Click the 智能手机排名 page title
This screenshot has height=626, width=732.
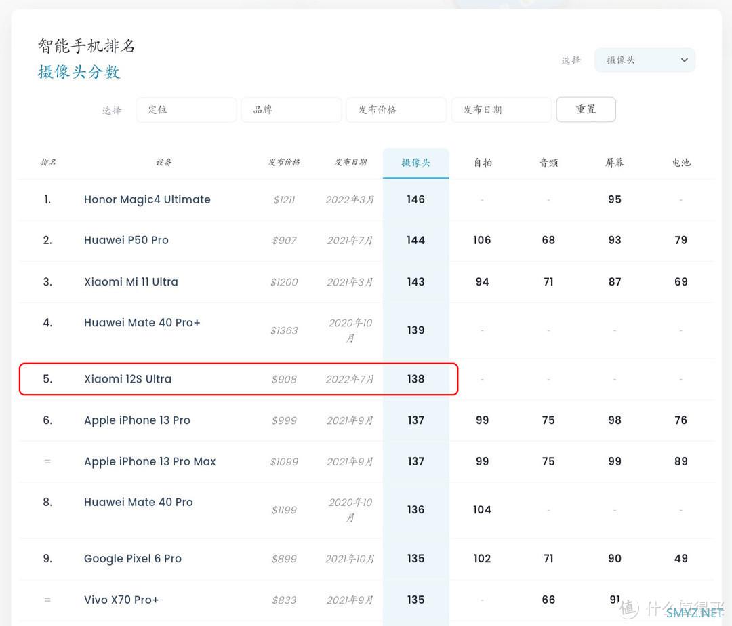click(x=87, y=46)
